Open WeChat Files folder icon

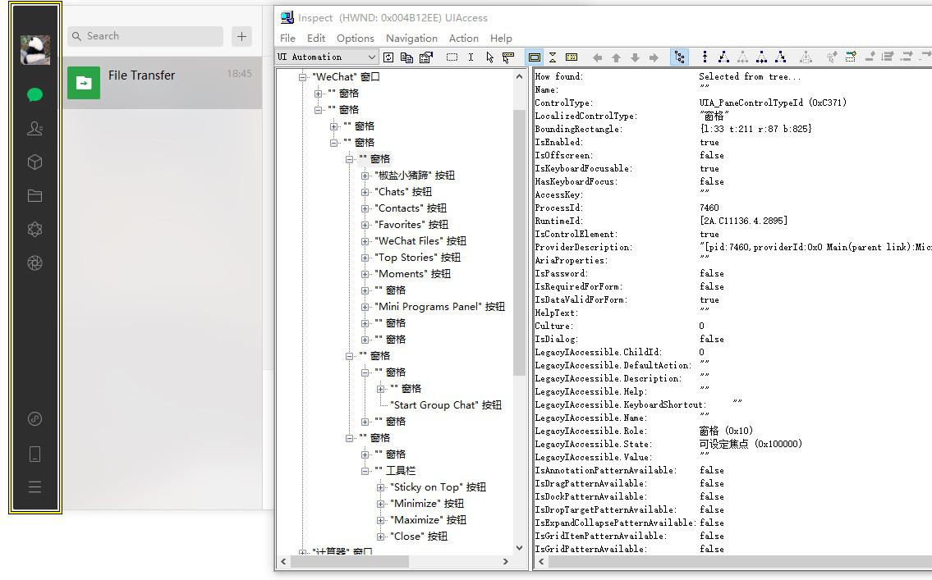(34, 196)
